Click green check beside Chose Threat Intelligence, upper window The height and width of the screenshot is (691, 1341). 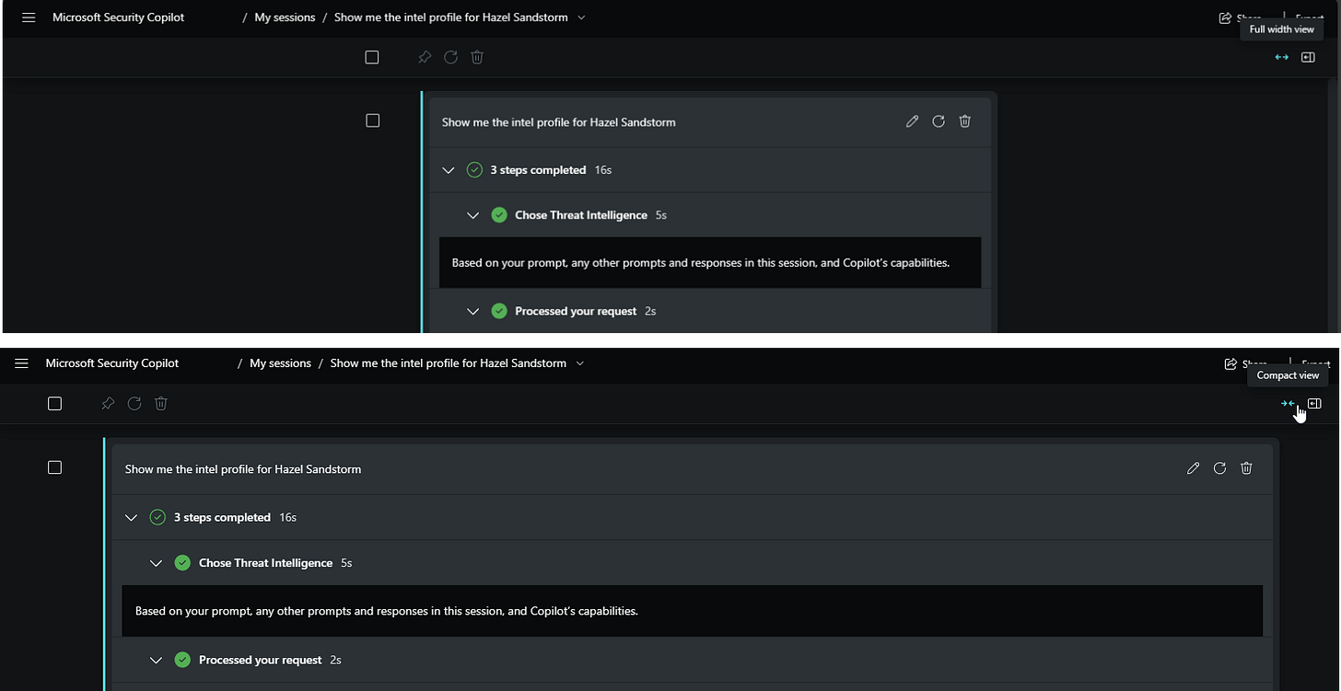coord(499,215)
